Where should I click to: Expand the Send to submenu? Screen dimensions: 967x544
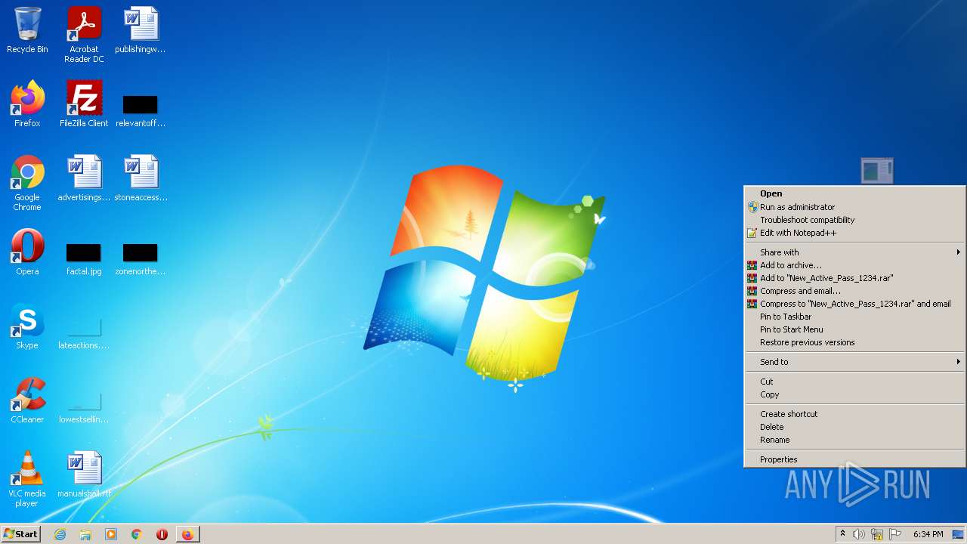pyautogui.click(x=854, y=362)
